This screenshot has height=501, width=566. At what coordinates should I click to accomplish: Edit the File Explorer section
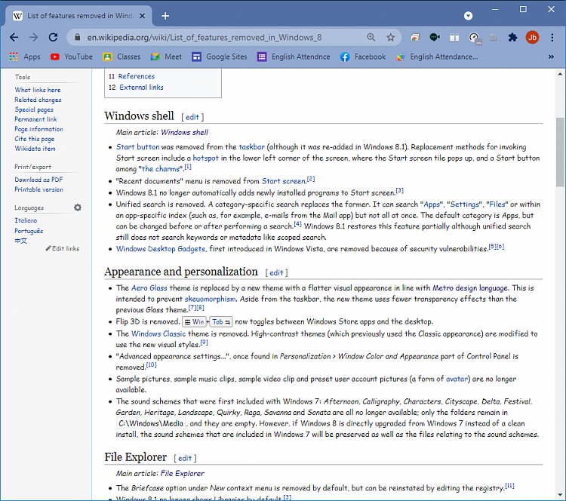tap(185, 459)
